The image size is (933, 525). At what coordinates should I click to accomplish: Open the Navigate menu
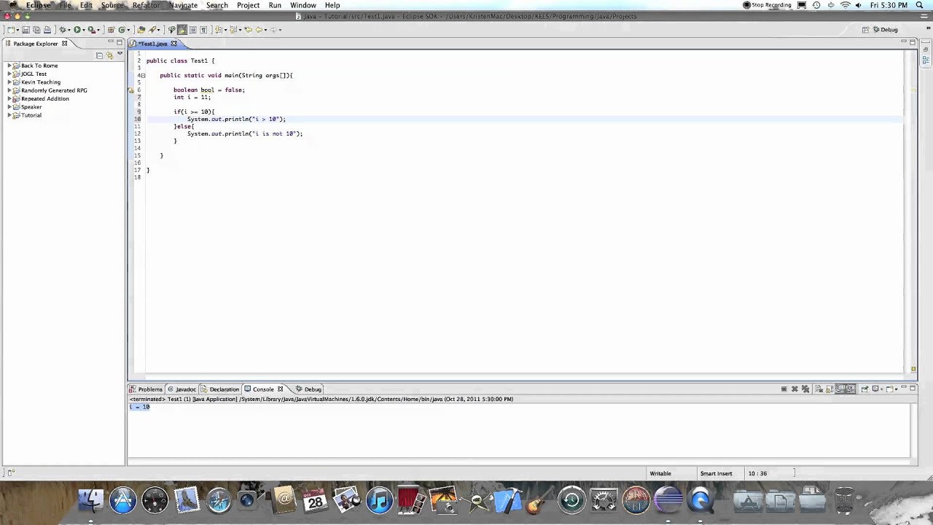pyautogui.click(x=183, y=5)
